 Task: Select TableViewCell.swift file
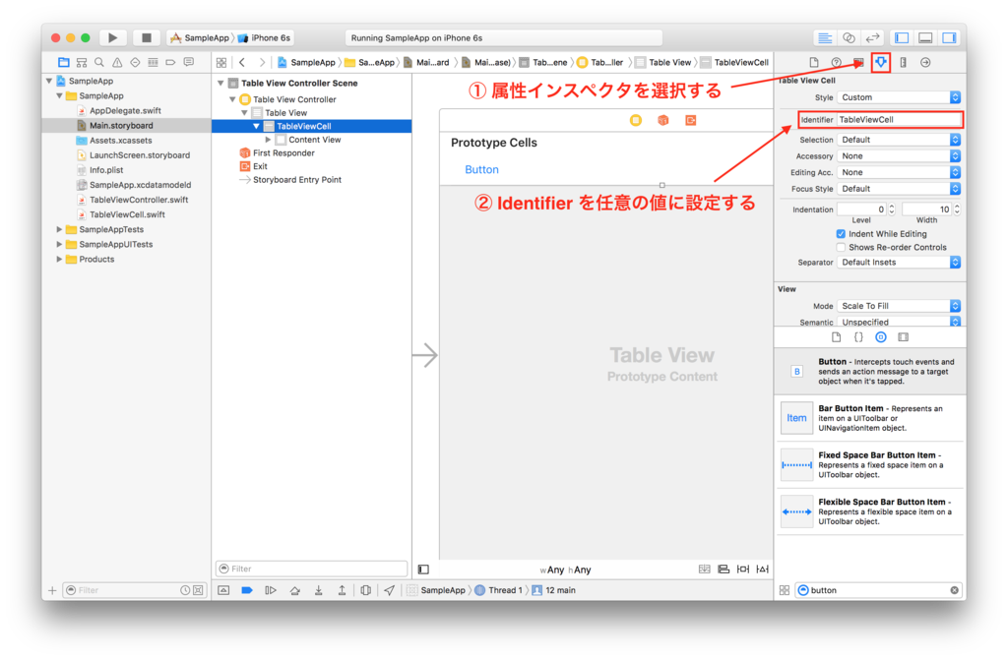tap(127, 214)
